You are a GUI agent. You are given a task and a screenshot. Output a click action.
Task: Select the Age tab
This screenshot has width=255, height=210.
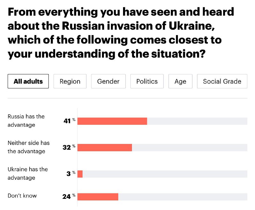point(180,81)
